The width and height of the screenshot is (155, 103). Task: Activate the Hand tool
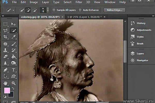(6, 83)
